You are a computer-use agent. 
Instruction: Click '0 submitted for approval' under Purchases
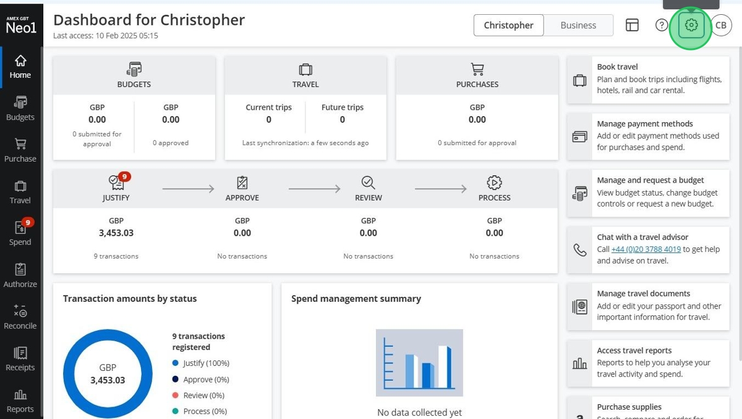[477, 143]
